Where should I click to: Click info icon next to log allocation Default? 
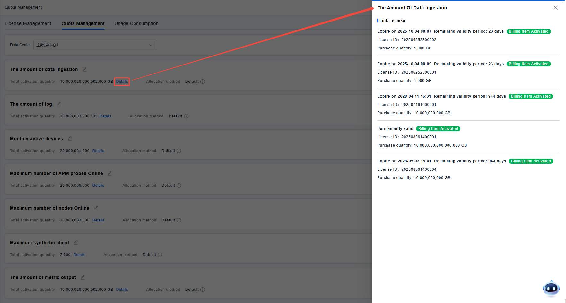(186, 116)
